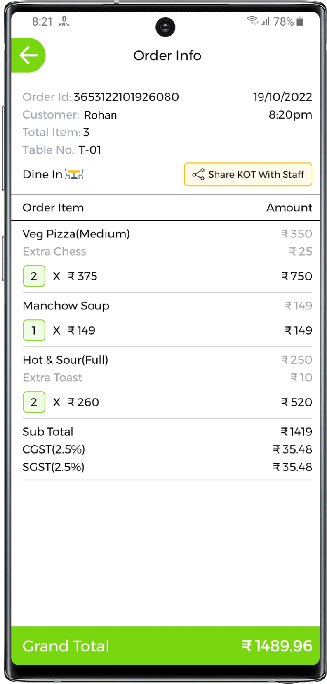The image size is (327, 684).
Task: Tap the Dine In table icon
Action: click(x=74, y=175)
